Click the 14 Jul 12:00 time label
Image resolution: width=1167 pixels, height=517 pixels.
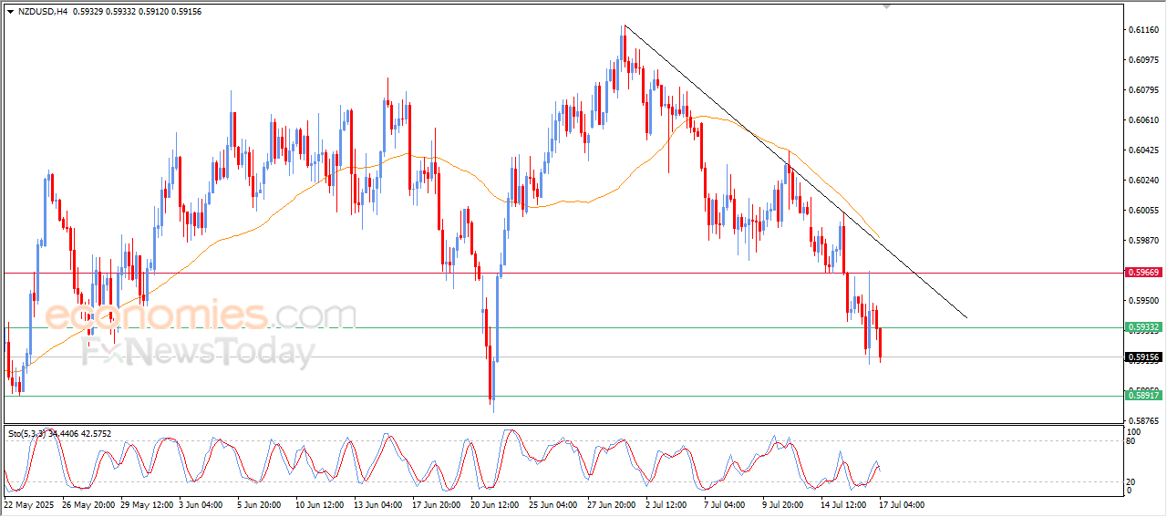coord(845,503)
